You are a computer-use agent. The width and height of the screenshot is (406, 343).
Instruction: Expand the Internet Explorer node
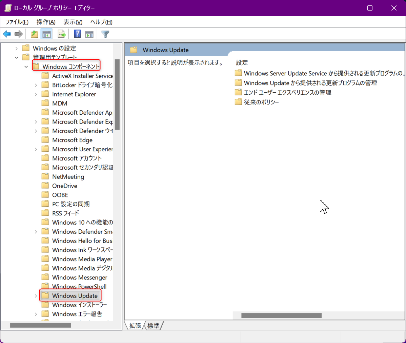36,94
